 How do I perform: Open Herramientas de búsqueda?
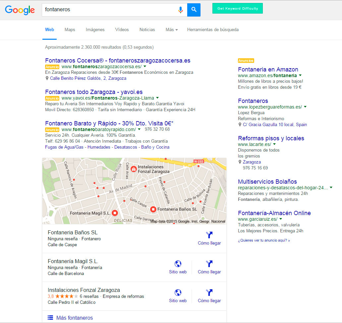[213, 30]
